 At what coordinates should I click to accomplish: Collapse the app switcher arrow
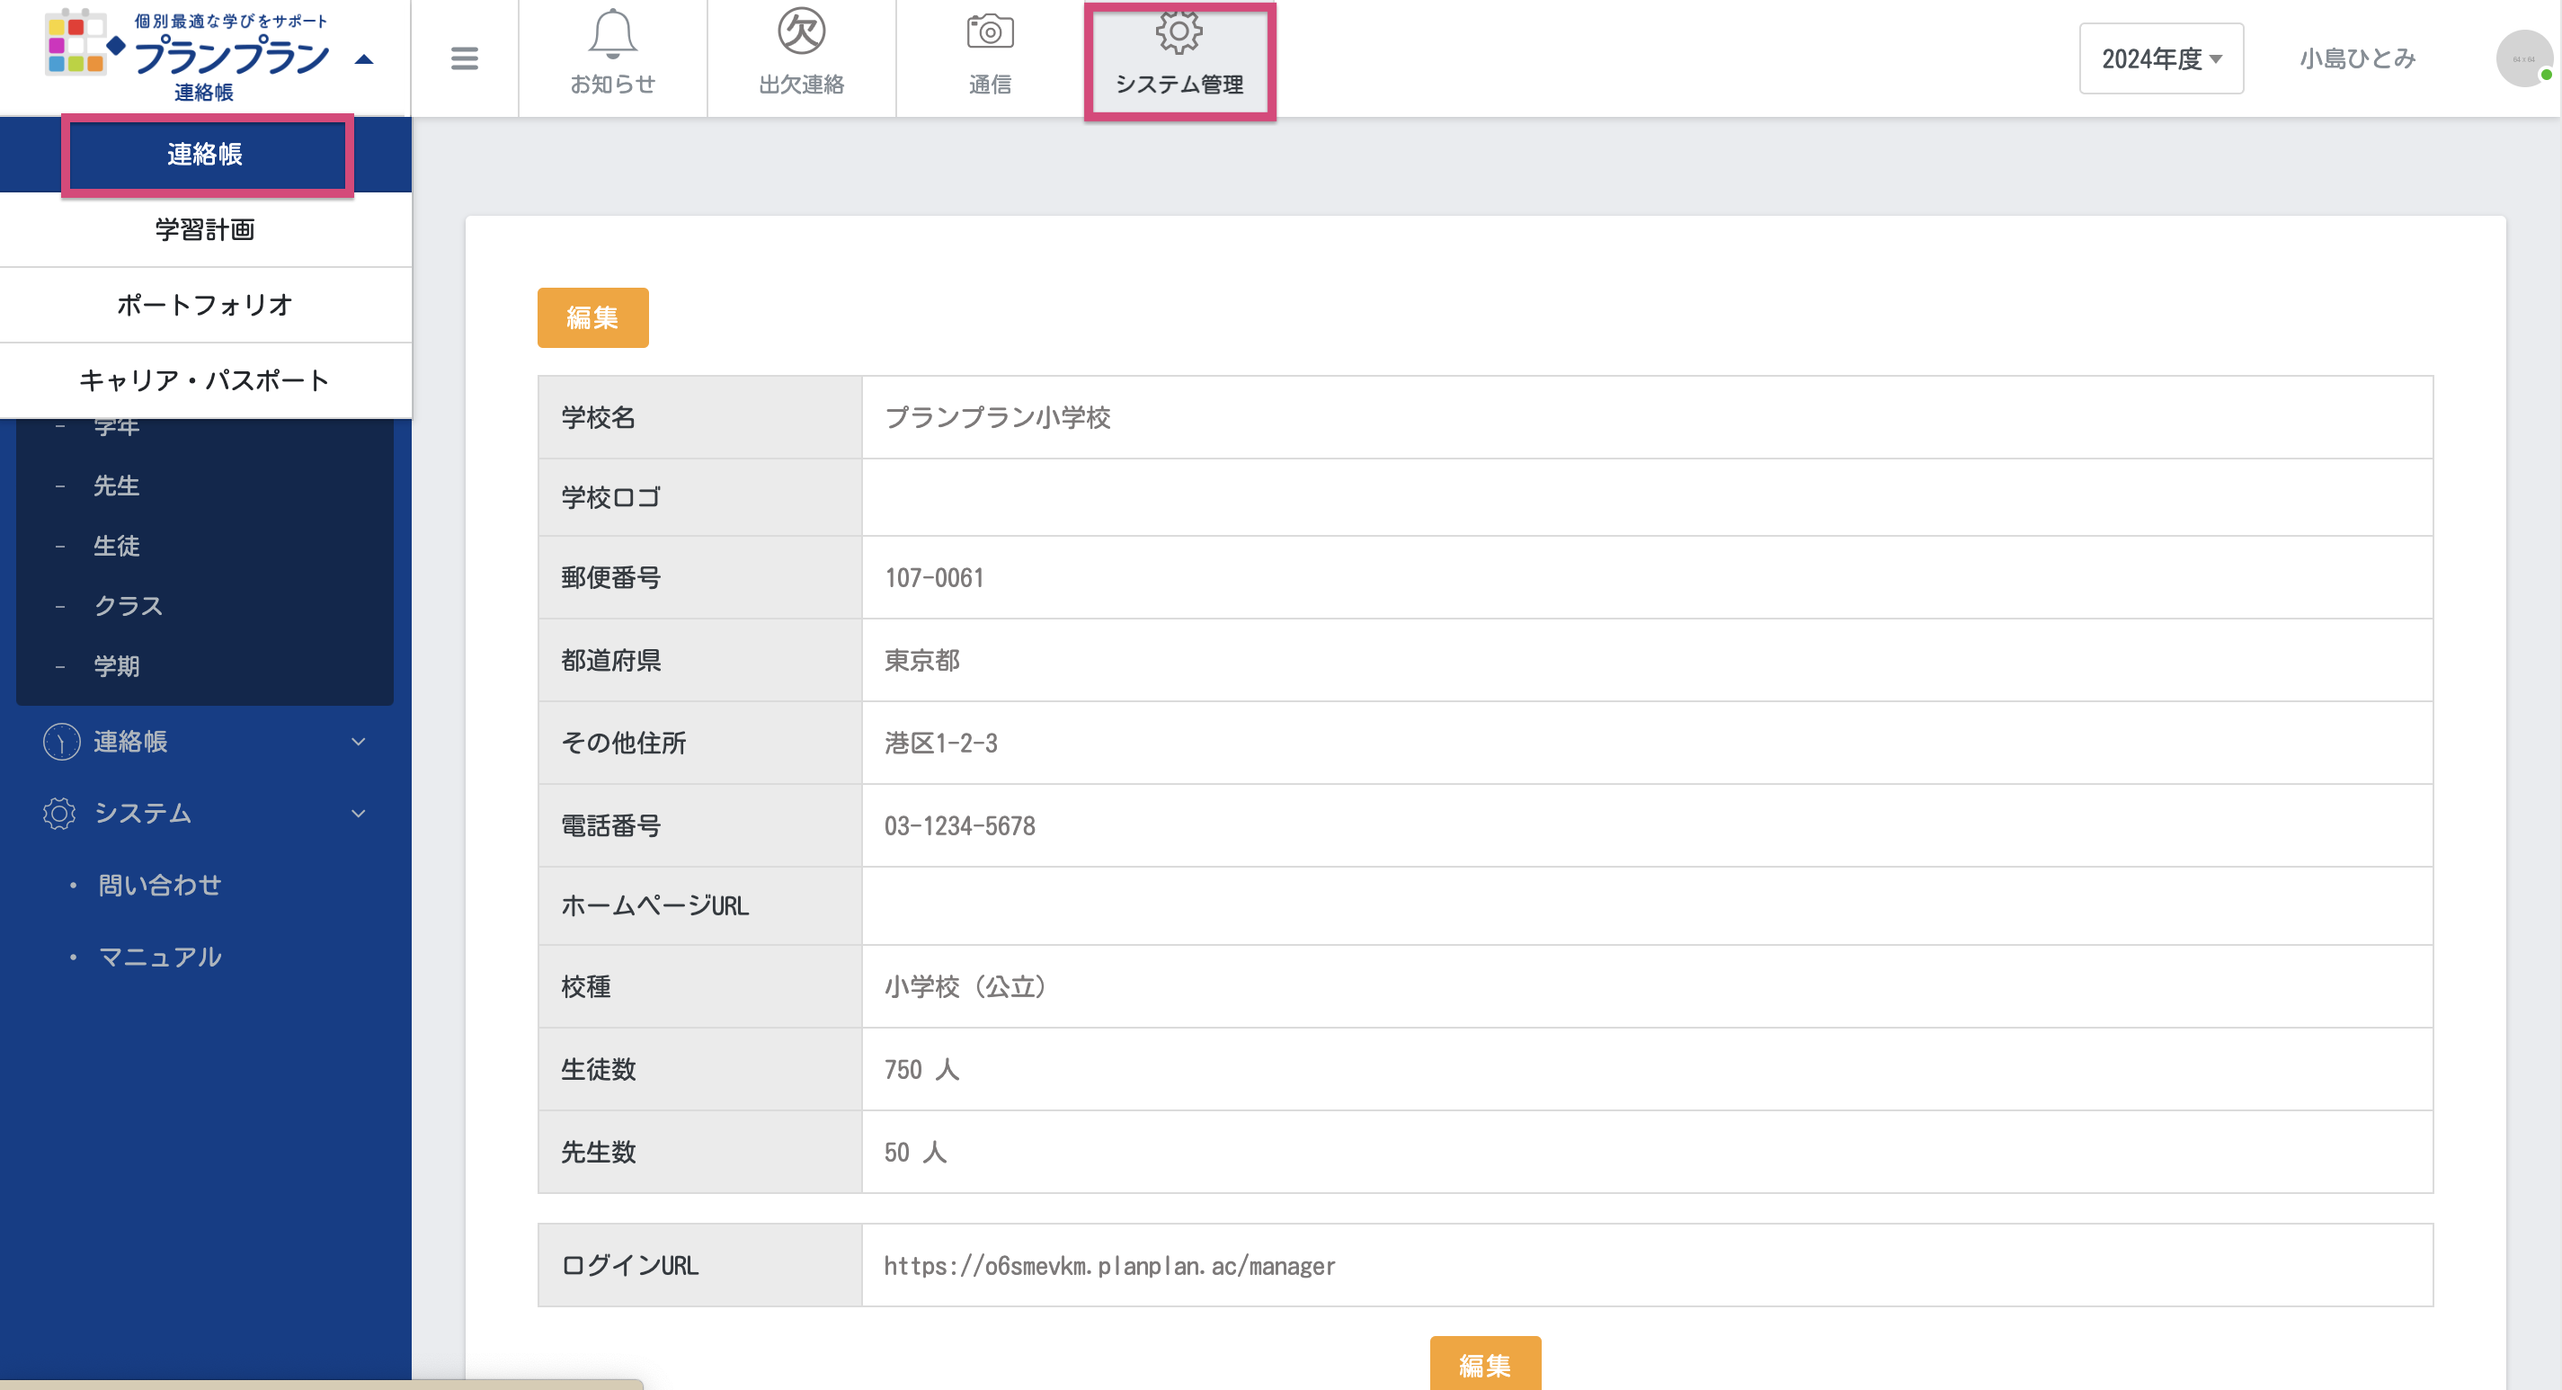pos(364,59)
